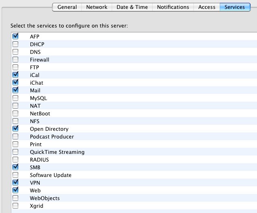This screenshot has height=213, width=257.
Task: Click the FTP row label
Action: (34, 67)
